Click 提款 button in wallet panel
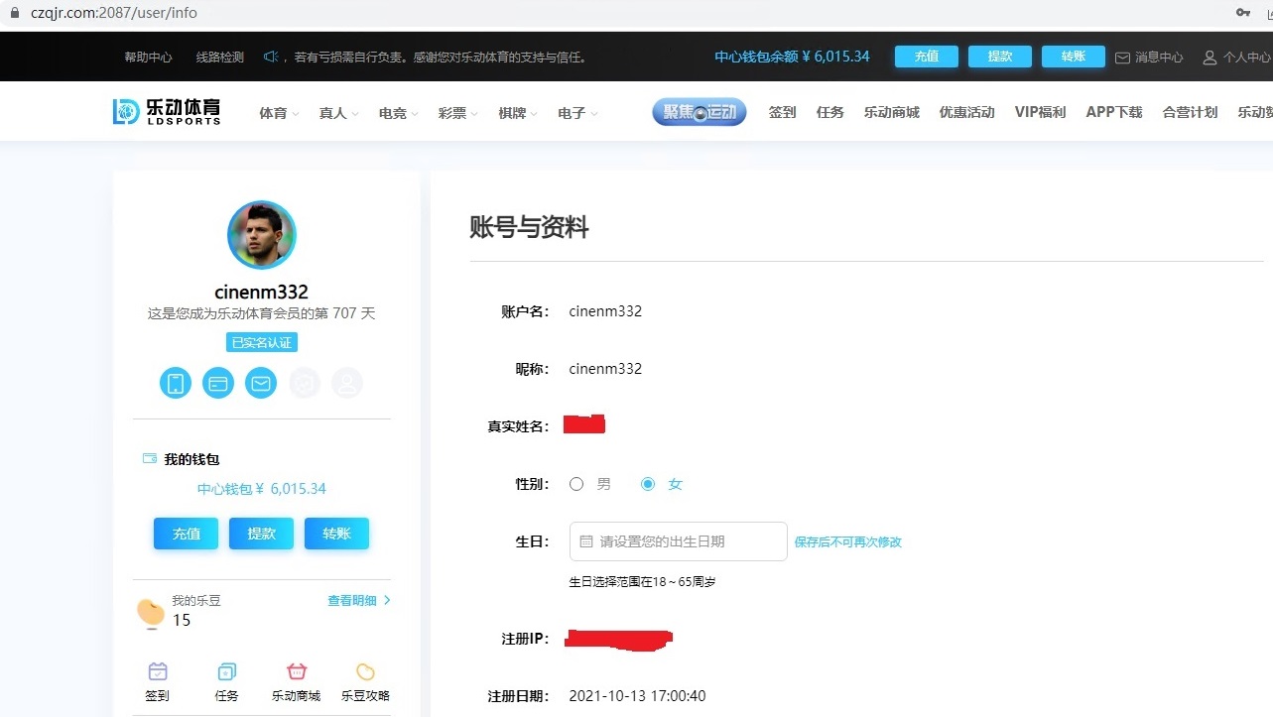This screenshot has height=717, width=1273. (x=261, y=534)
